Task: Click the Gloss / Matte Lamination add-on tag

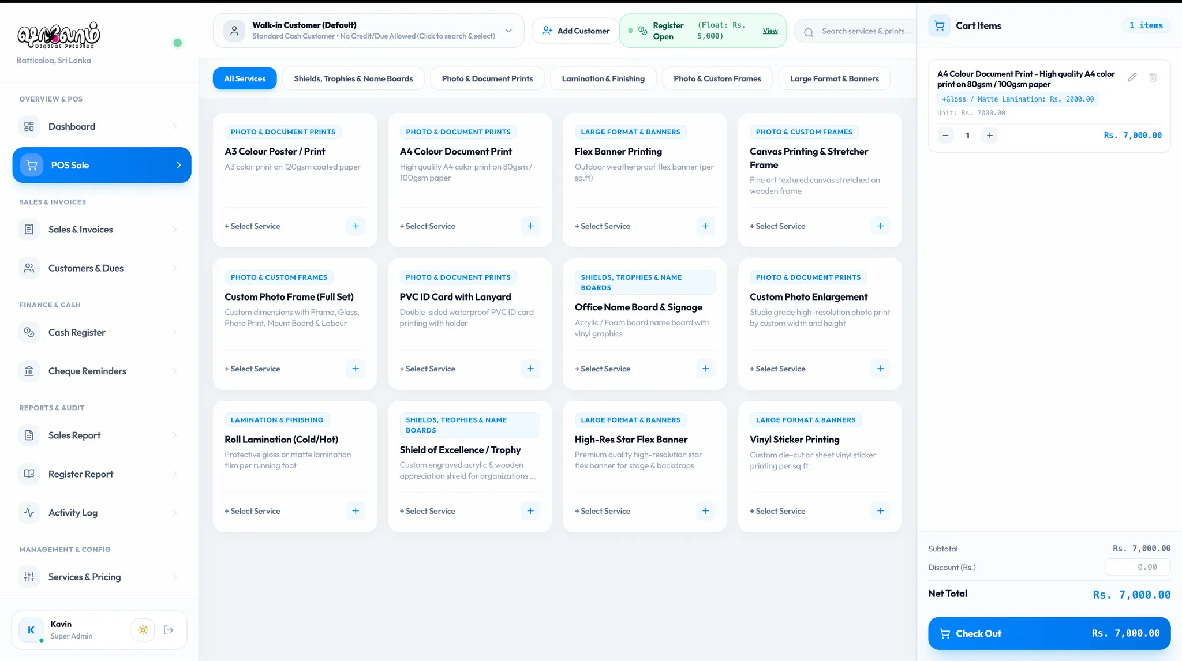Action: [1018, 99]
